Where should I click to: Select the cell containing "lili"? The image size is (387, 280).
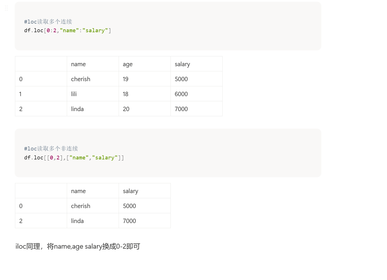[74, 94]
